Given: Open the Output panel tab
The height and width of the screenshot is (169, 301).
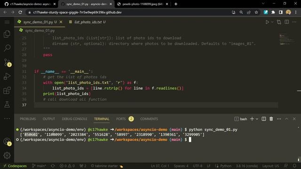Looking at the screenshot, I should pos(49,119).
